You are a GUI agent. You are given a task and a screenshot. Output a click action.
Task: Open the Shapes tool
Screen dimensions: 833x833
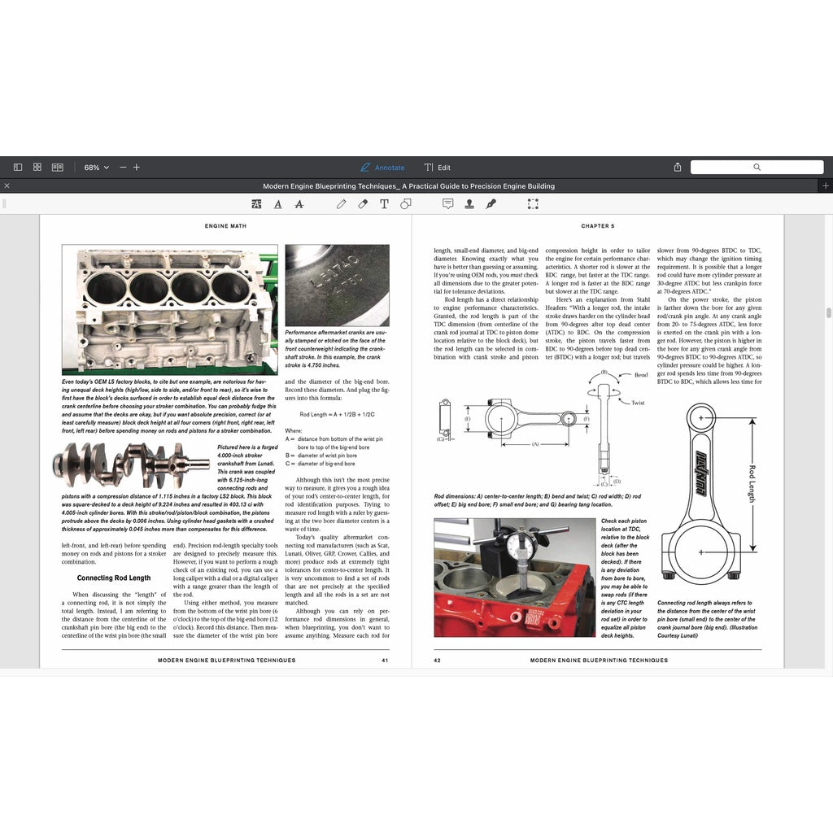(x=404, y=204)
